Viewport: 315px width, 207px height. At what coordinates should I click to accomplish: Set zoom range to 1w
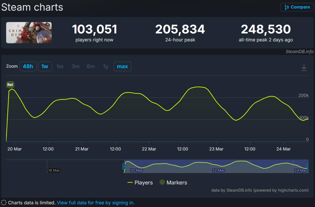click(45, 66)
